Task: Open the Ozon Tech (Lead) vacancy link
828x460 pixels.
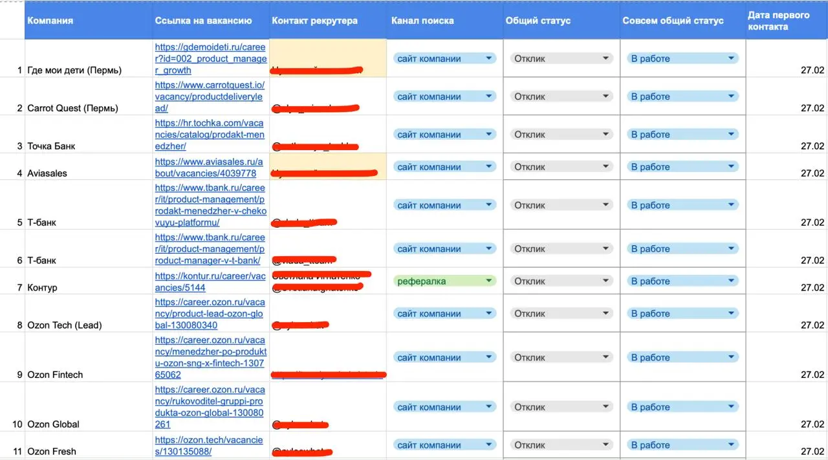Action: click(210, 314)
